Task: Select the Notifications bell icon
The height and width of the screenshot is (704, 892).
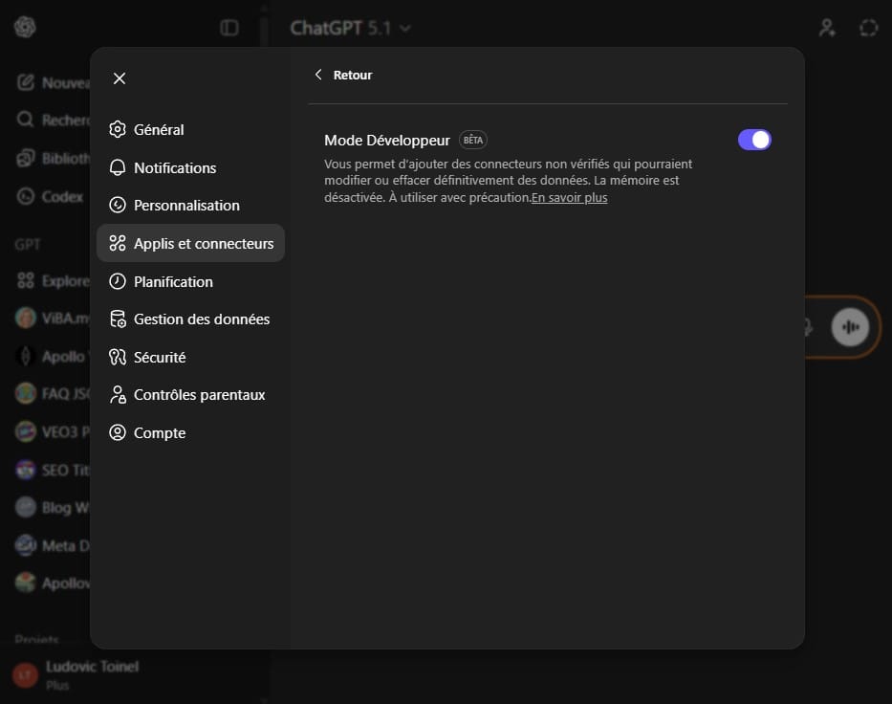Action: pyautogui.click(x=118, y=167)
